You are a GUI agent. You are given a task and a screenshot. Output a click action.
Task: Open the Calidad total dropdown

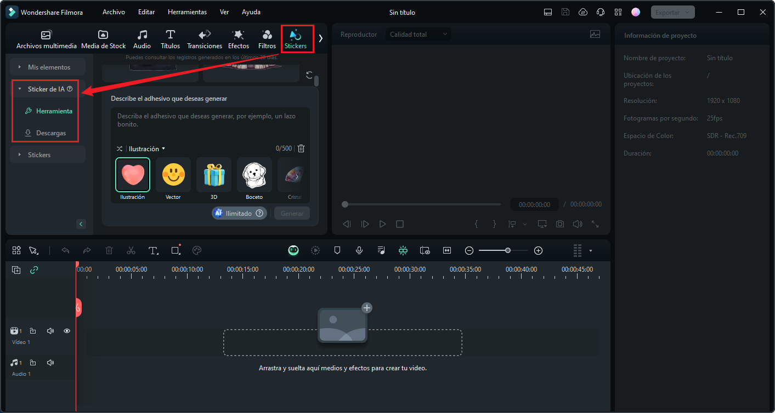pos(418,34)
